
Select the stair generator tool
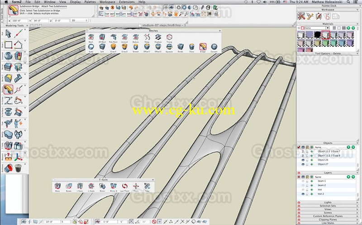pyautogui.click(x=18, y=78)
